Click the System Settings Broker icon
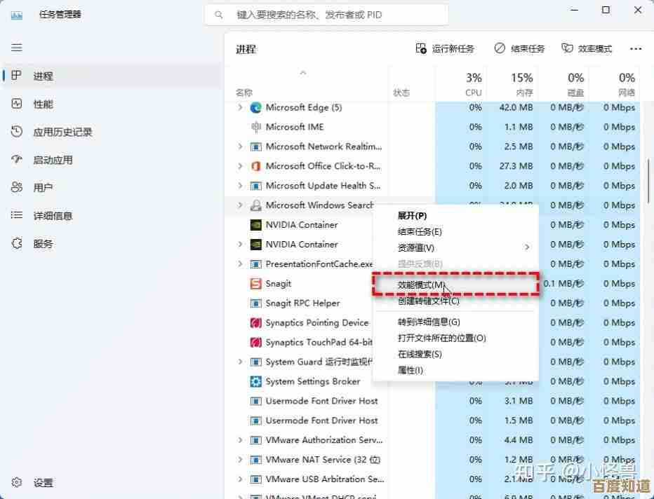The image size is (654, 499). point(256,382)
